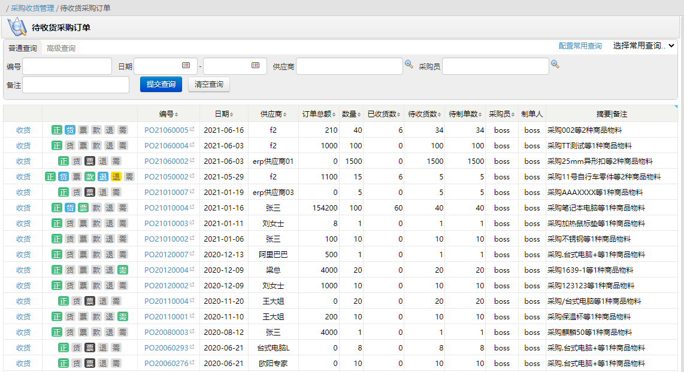Click 款 status icon for PO21010002
The height and width of the screenshot is (372, 684).
click(x=96, y=239)
